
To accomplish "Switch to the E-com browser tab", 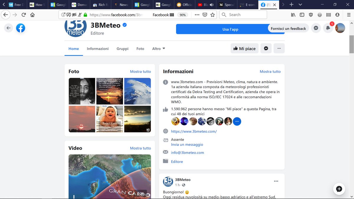I will tap(247, 5).
